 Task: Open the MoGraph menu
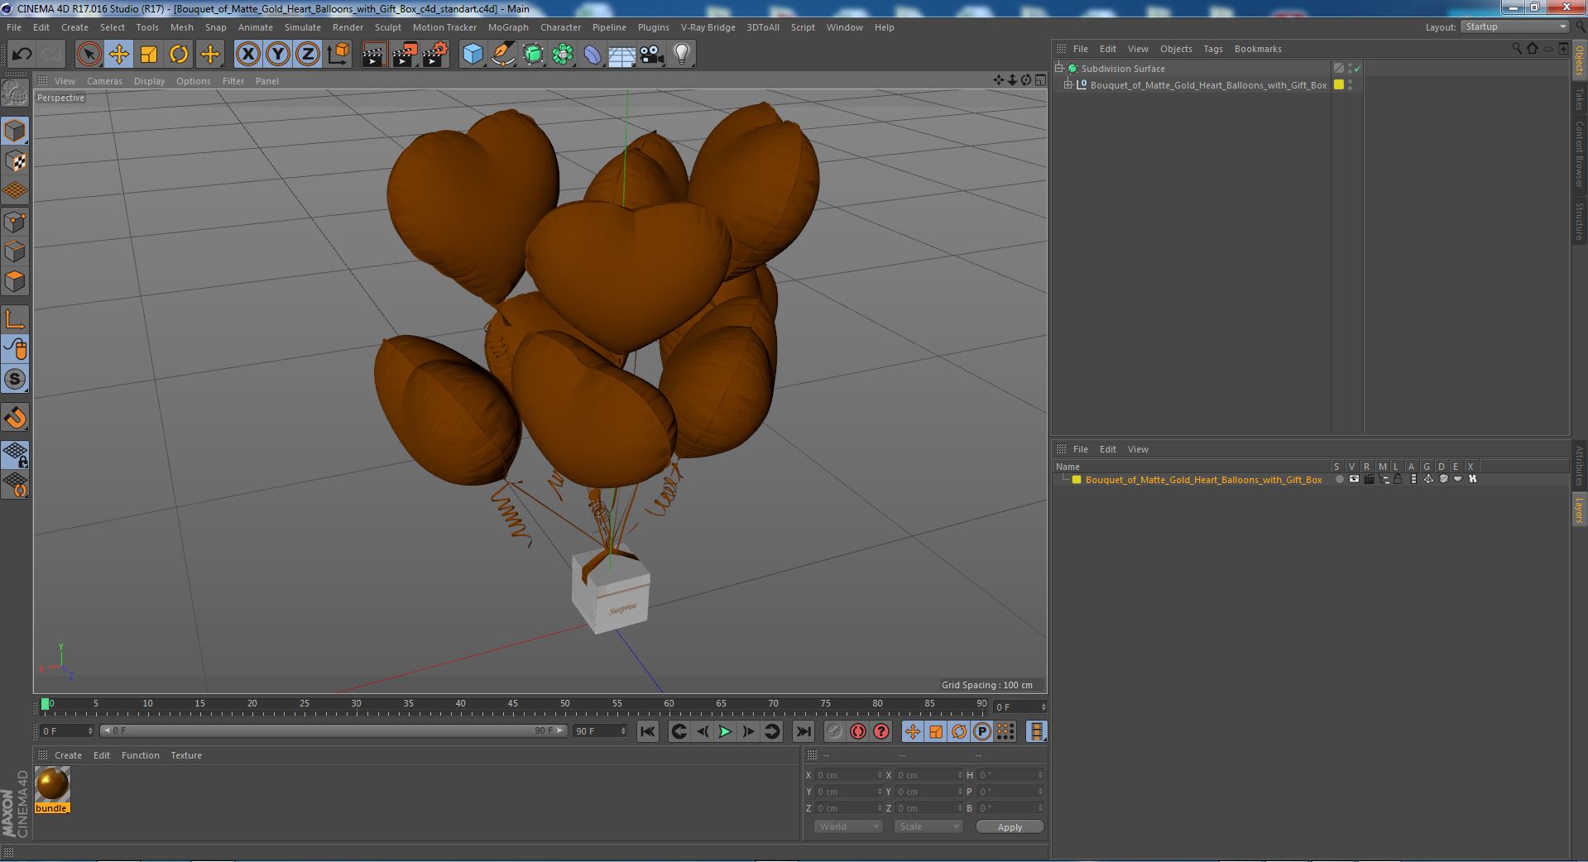pos(508,27)
